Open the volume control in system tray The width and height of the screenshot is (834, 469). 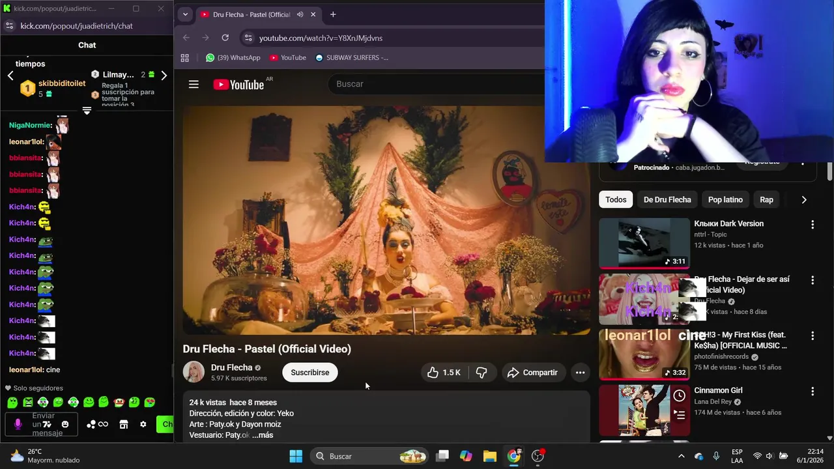[x=769, y=456]
